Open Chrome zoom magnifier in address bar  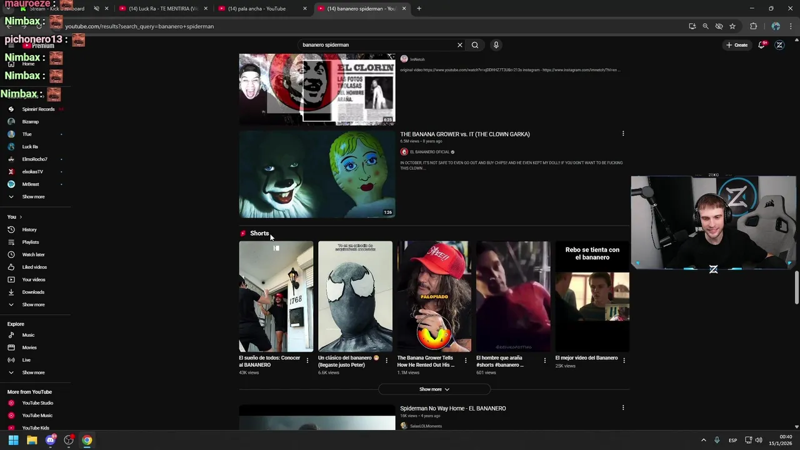click(x=706, y=26)
